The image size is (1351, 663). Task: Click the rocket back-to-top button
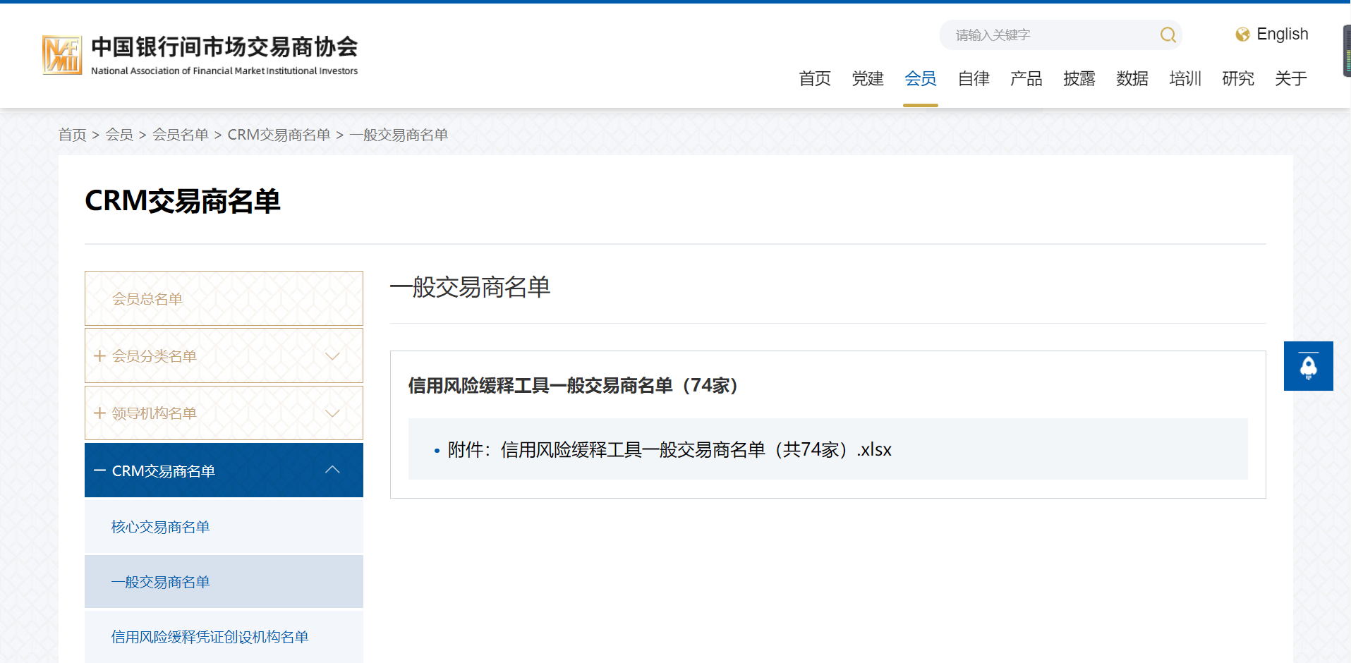click(x=1308, y=366)
